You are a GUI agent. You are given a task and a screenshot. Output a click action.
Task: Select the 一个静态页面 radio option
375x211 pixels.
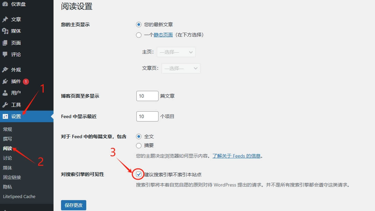(139, 35)
